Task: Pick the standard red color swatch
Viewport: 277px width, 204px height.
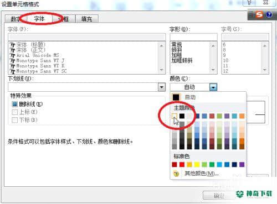Action: [x=182, y=164]
